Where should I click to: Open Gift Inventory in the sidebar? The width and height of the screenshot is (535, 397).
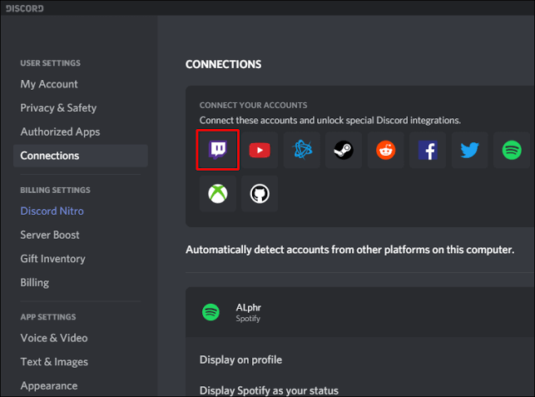click(x=53, y=259)
